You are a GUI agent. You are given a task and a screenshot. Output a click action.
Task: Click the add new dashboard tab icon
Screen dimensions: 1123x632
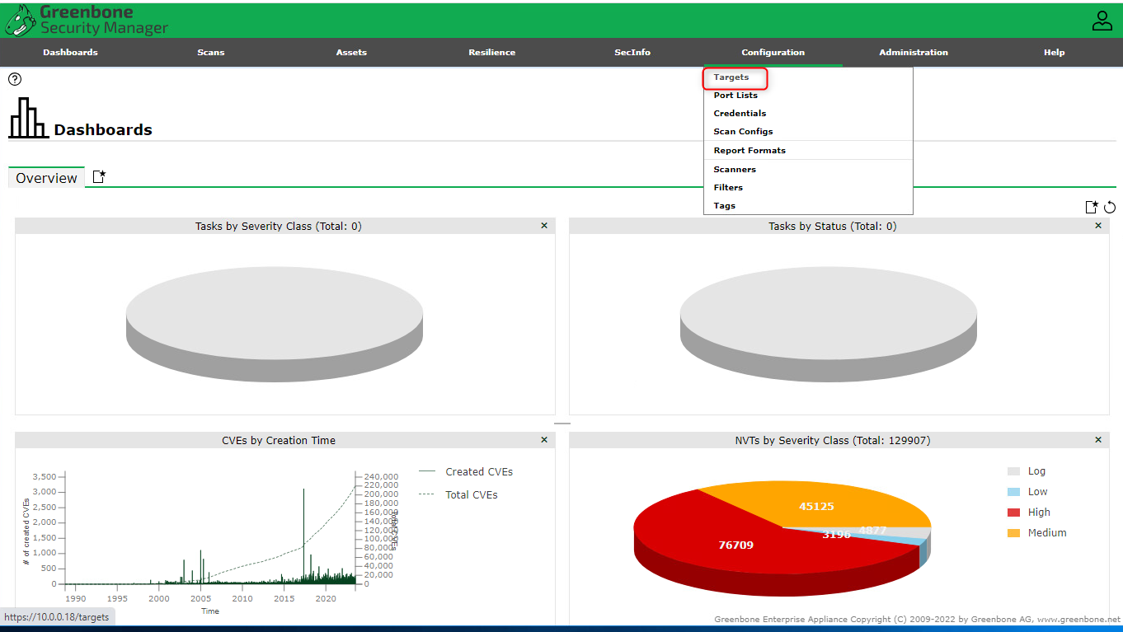[x=99, y=177]
